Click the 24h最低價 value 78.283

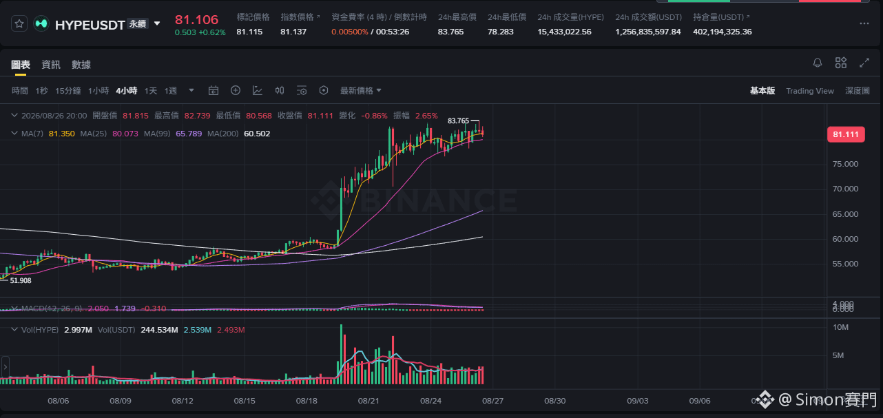tap(501, 32)
